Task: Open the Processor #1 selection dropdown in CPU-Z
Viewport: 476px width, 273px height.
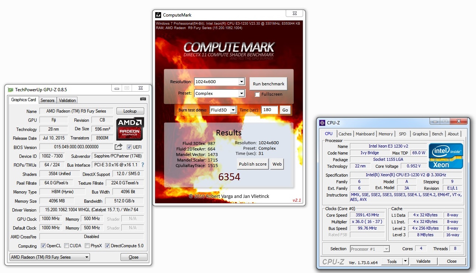Action: 370,249
